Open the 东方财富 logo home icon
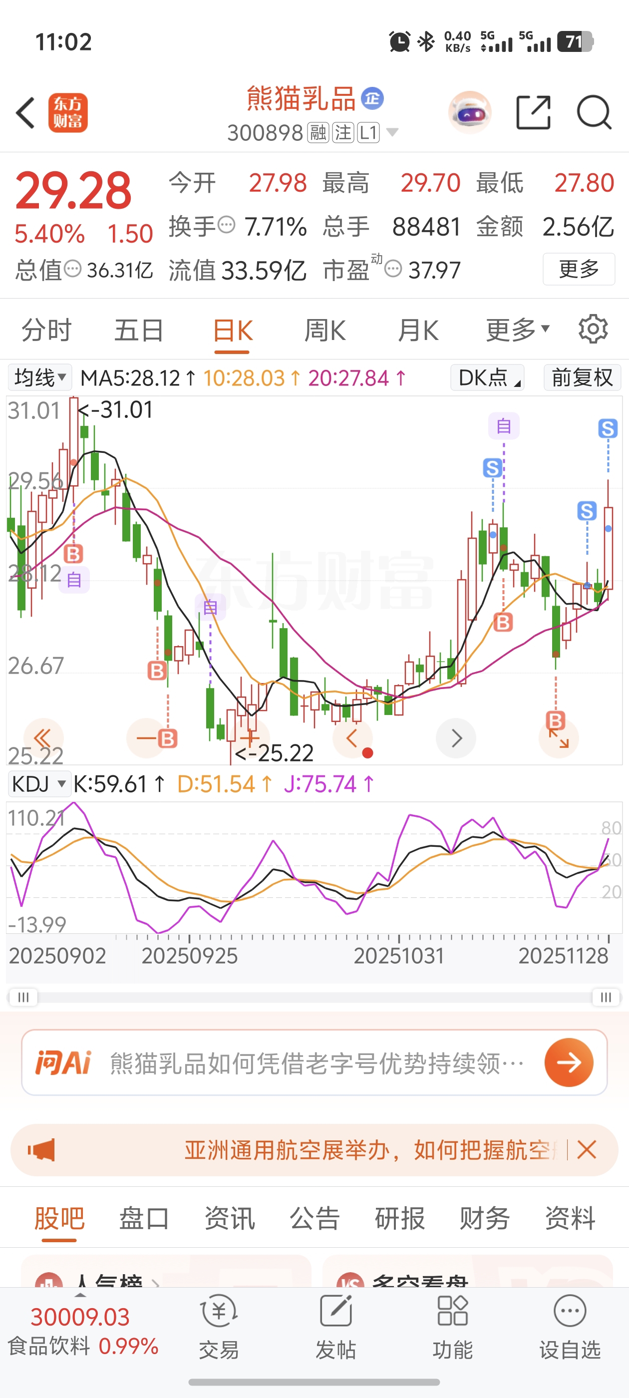Screen dimensions: 629x1398 [68, 113]
